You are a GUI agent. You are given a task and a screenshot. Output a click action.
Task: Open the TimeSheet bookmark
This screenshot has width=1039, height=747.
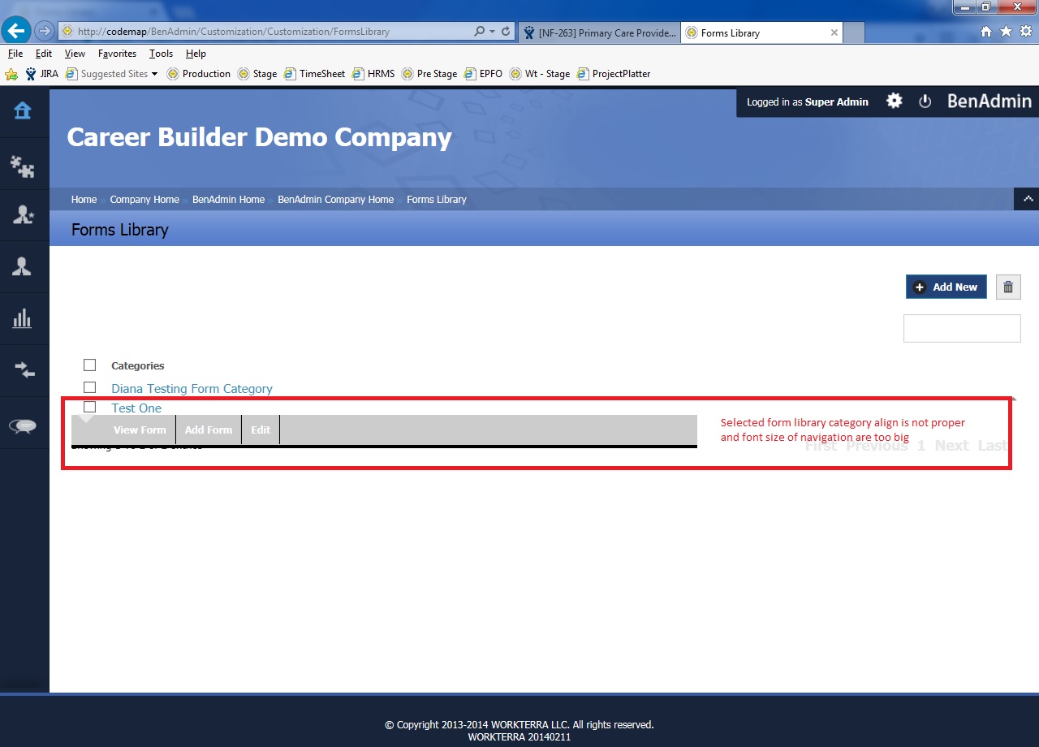pos(315,74)
